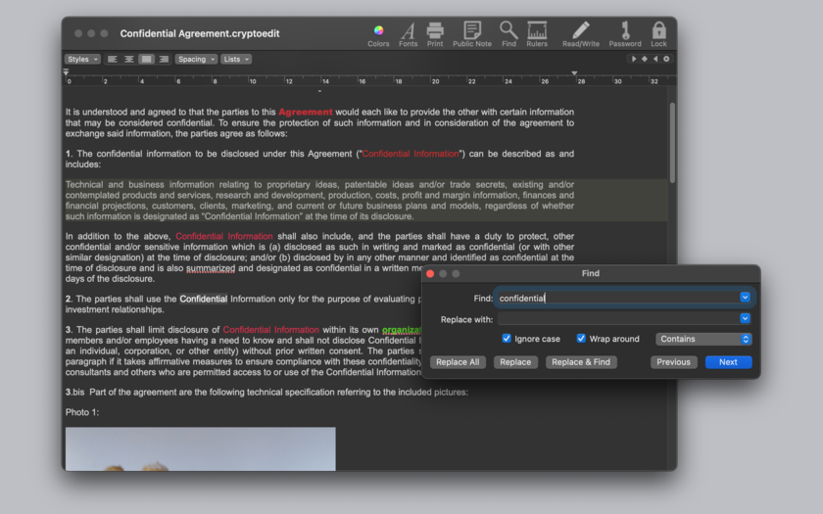Click the Next button
The width and height of the screenshot is (823, 514).
[728, 362]
